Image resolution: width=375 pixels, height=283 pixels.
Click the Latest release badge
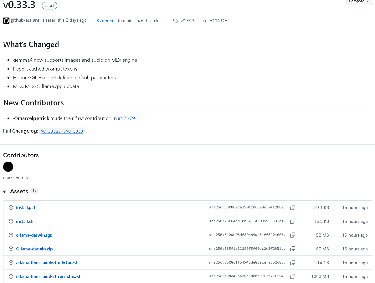49,6
